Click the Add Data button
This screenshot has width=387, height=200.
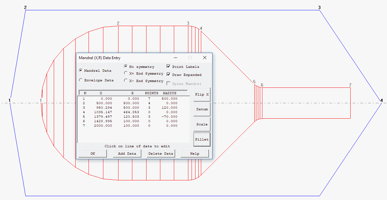tap(127, 154)
